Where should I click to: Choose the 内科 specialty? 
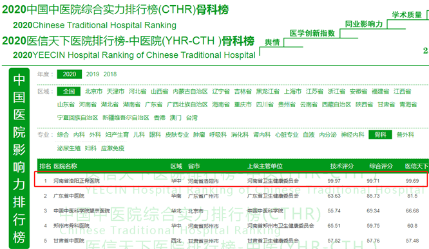79,135
